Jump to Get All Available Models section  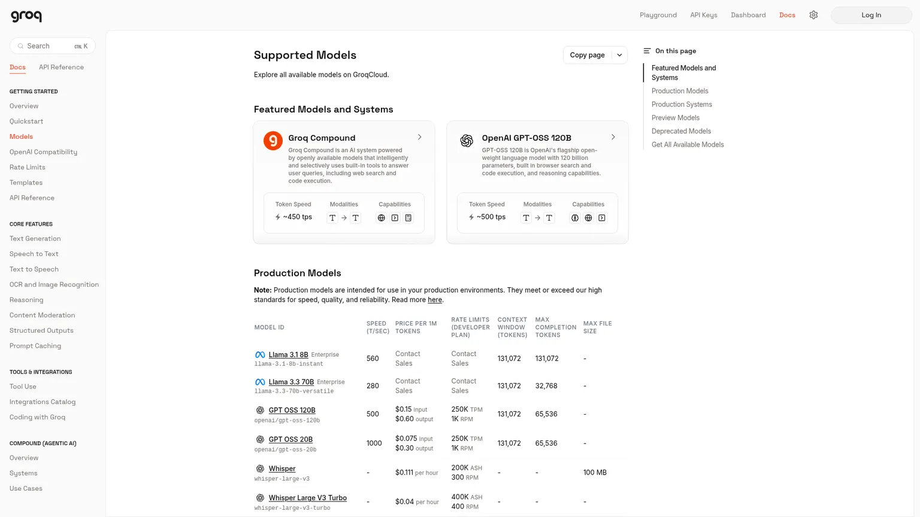688,145
